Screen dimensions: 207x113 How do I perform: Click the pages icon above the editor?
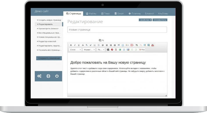pos(100,40)
